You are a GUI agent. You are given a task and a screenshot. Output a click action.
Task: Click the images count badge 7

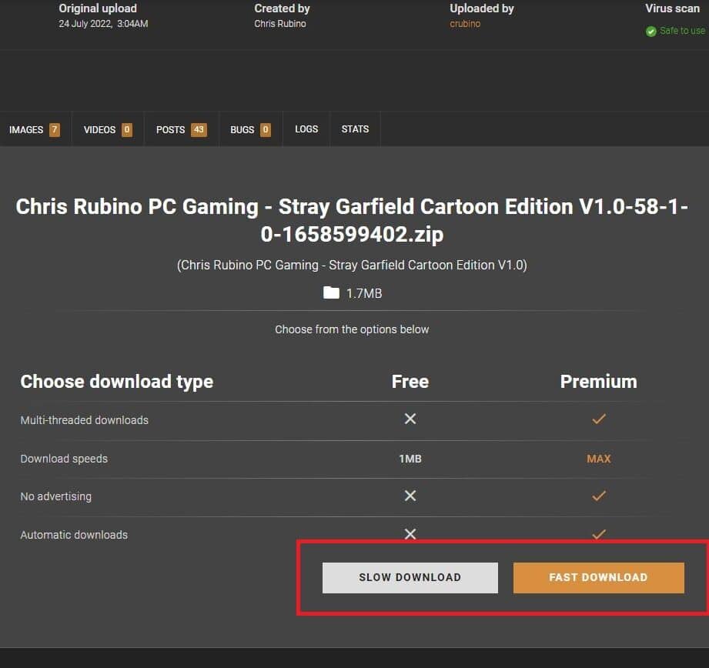[x=54, y=130]
